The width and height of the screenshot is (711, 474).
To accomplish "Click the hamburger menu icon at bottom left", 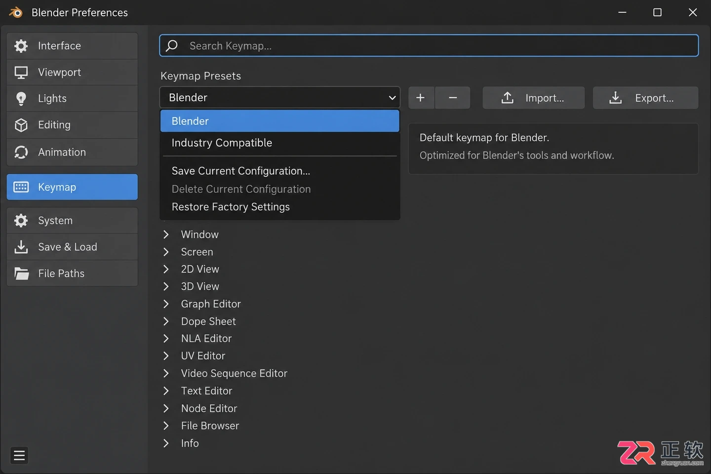I will (x=19, y=455).
